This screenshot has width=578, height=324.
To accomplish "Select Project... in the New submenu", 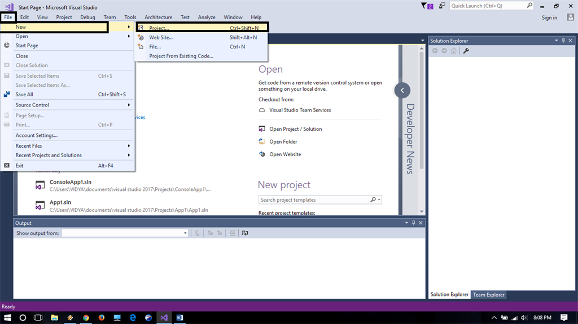I will tap(203, 28).
